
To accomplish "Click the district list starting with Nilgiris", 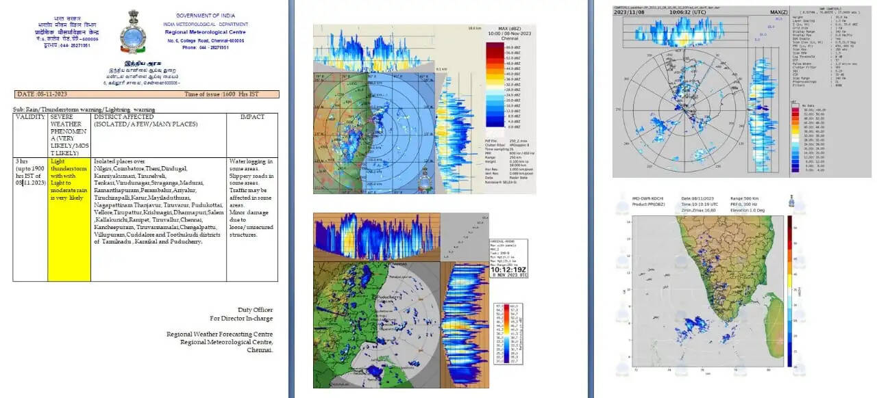I will click(158, 202).
